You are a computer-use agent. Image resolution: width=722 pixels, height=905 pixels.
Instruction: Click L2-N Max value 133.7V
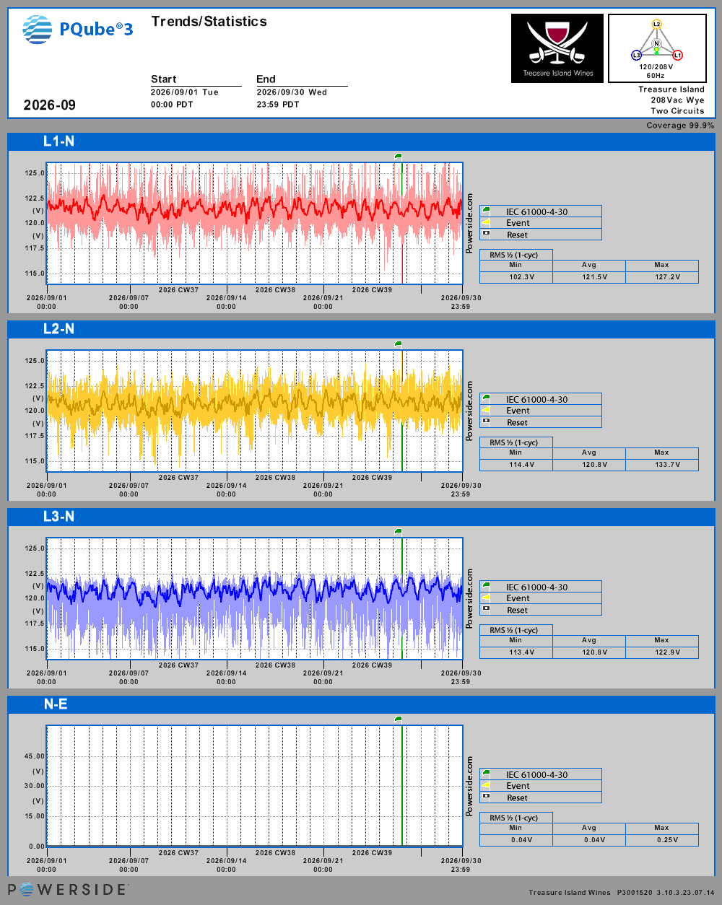click(x=667, y=465)
